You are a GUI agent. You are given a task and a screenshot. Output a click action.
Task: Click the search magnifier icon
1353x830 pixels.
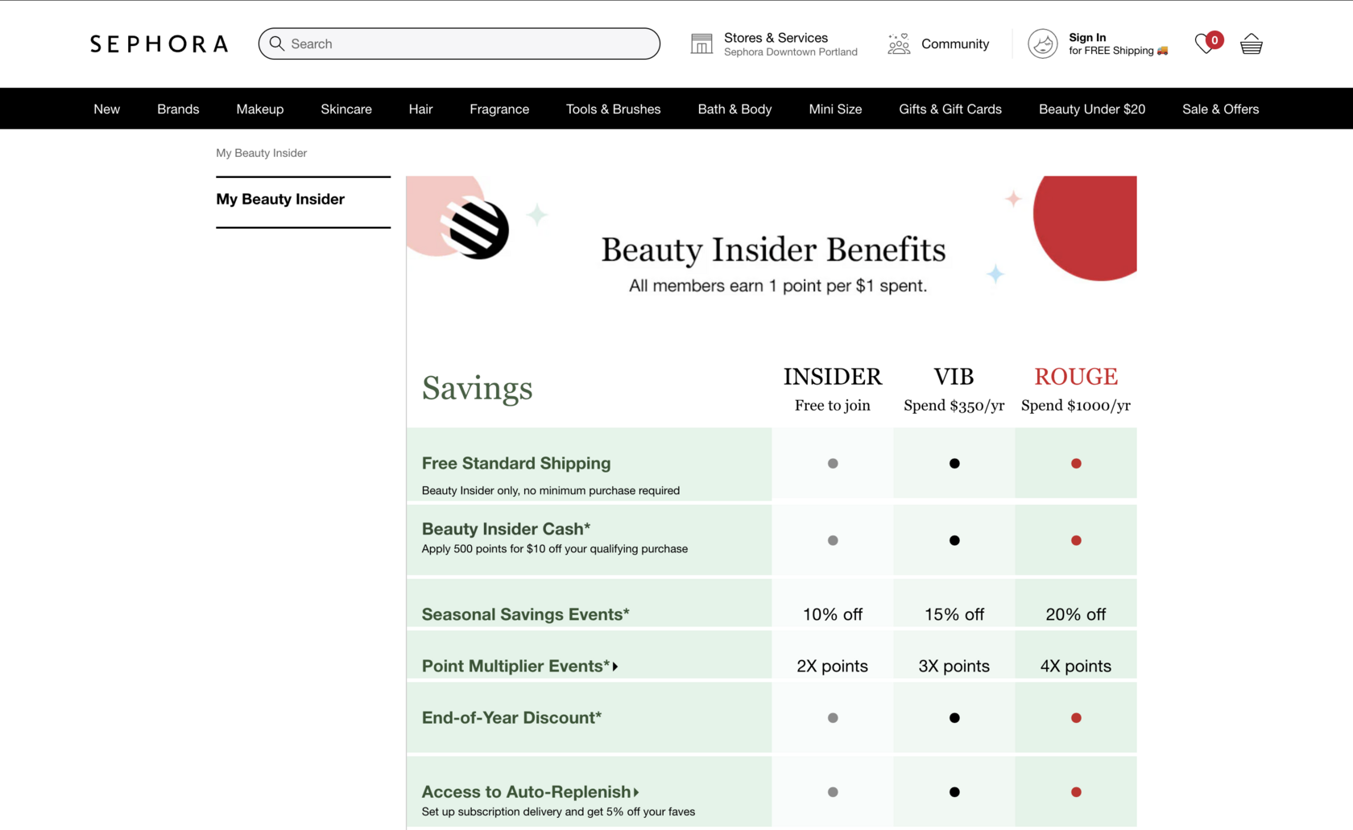(x=277, y=43)
